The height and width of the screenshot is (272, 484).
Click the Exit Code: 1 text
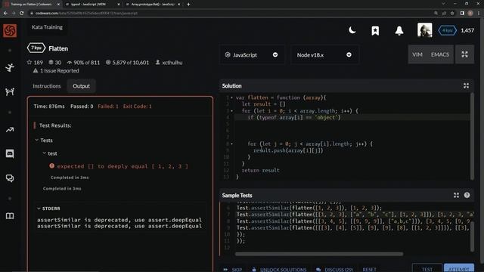(x=138, y=107)
